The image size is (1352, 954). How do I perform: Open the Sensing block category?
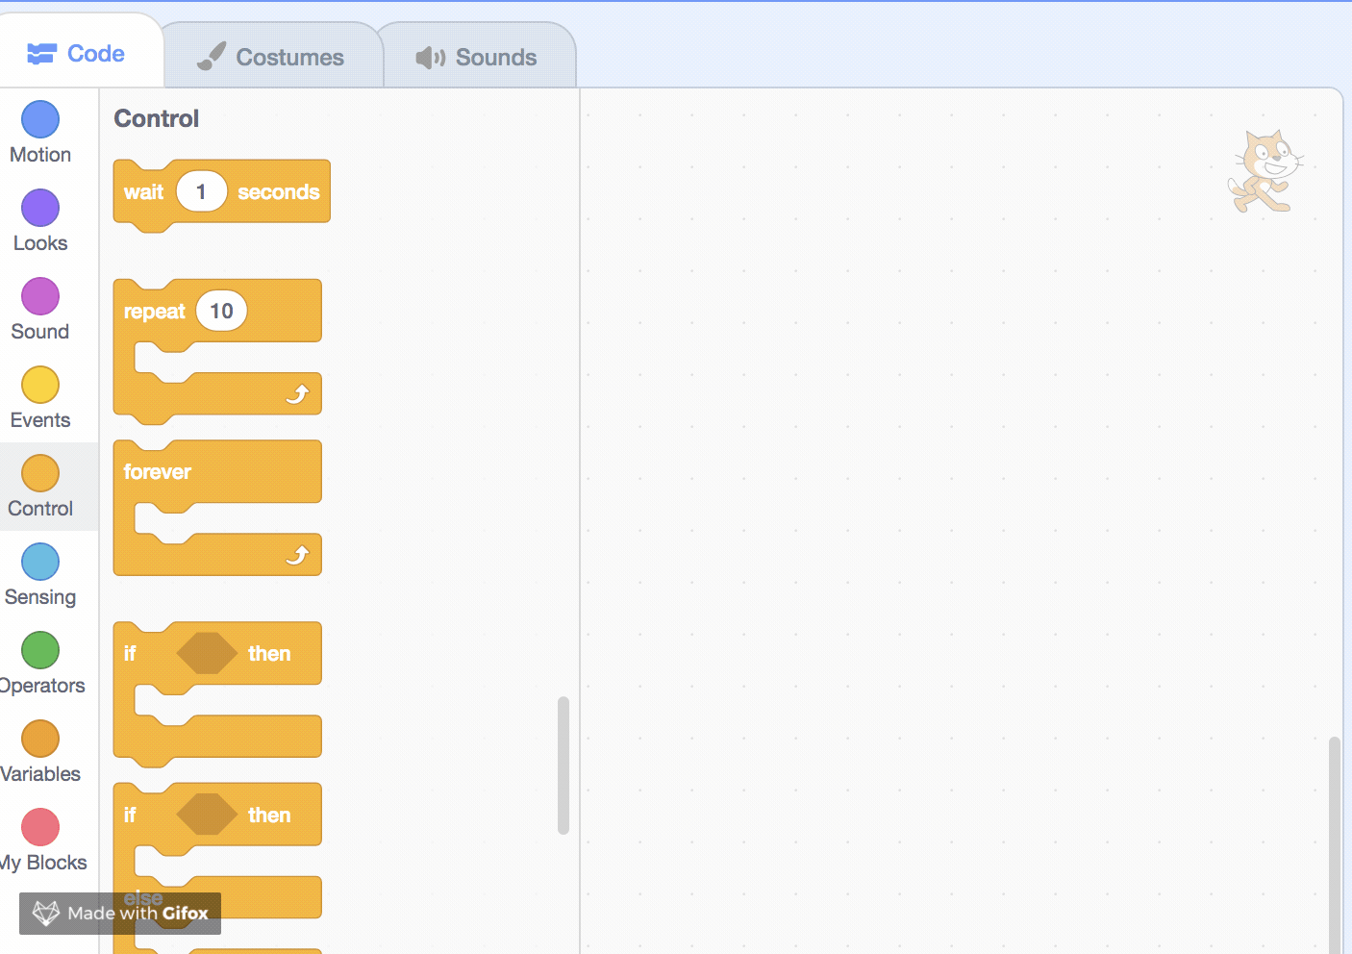pos(39,561)
